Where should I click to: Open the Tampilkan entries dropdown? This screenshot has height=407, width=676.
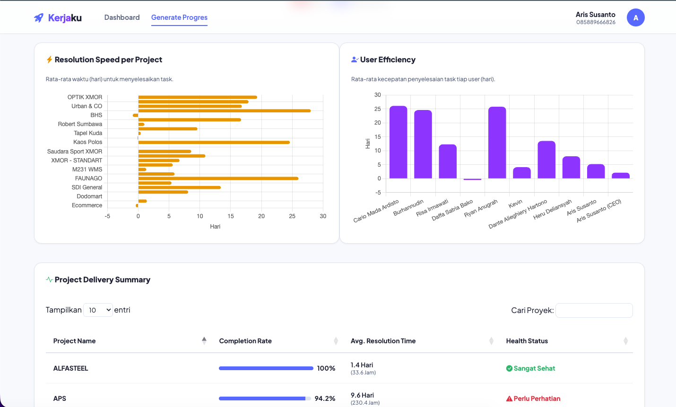(98, 310)
